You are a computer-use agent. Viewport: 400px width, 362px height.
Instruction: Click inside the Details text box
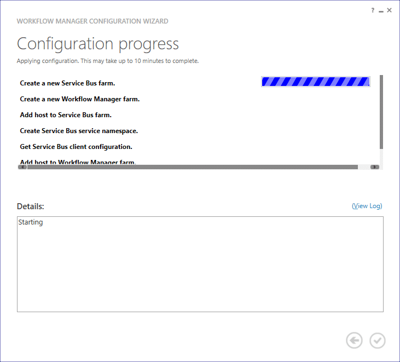click(x=200, y=264)
